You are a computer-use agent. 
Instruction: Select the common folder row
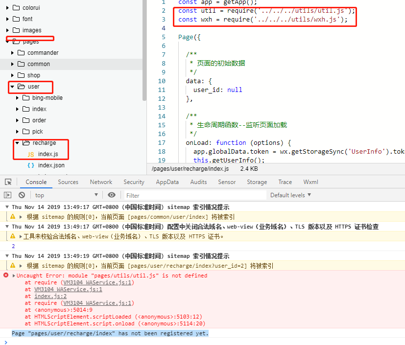pyautogui.click(x=71, y=64)
